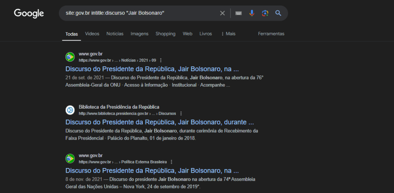394x193 pixels.
Task: Switch to the Vídeos tab
Action: pyautogui.click(x=92, y=34)
